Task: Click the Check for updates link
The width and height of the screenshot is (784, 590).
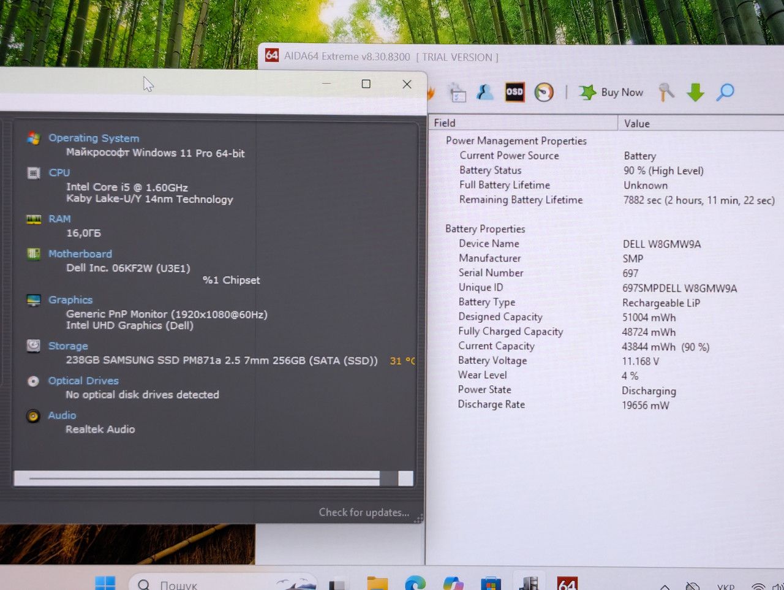Action: coord(364,512)
